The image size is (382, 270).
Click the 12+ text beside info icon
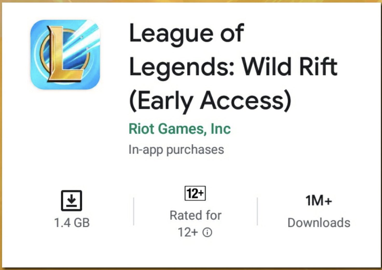pos(188,232)
